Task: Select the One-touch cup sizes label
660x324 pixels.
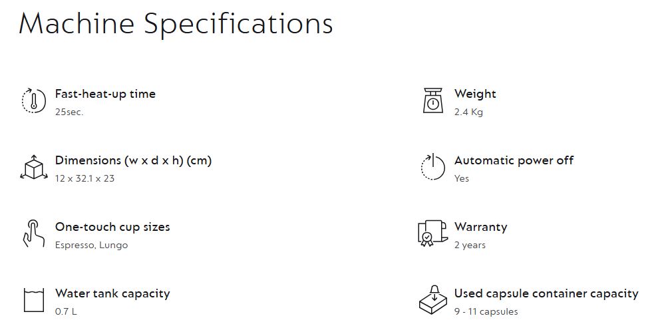Action: pyautogui.click(x=112, y=227)
